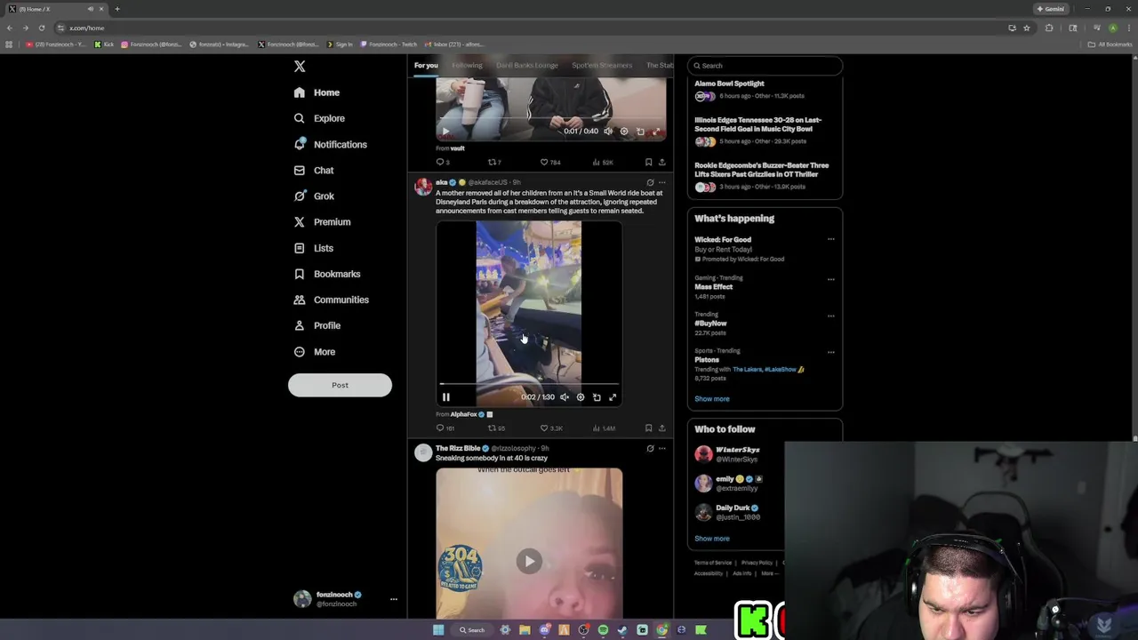This screenshot has width=1138, height=640.
Task: Open the Terms of Service link
Action: pyautogui.click(x=713, y=563)
